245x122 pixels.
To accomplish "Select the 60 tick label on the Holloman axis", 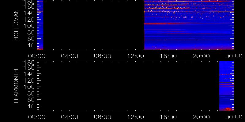I will coord(31,39).
